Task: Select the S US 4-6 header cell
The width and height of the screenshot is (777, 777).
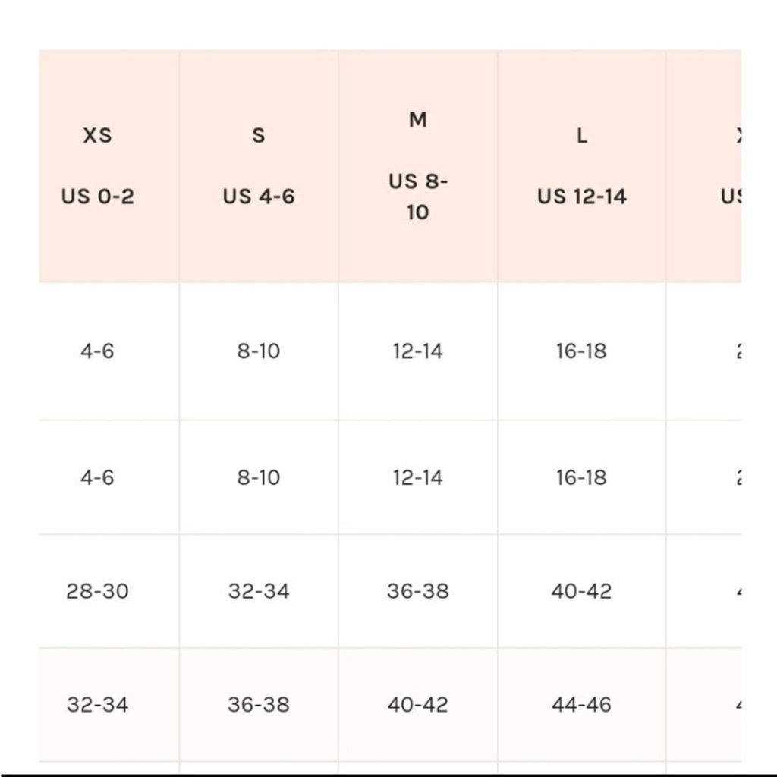Action: [x=259, y=166]
